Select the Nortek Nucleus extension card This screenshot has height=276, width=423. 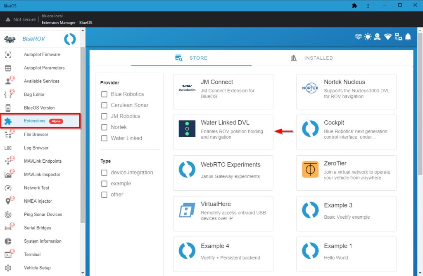click(x=346, y=91)
